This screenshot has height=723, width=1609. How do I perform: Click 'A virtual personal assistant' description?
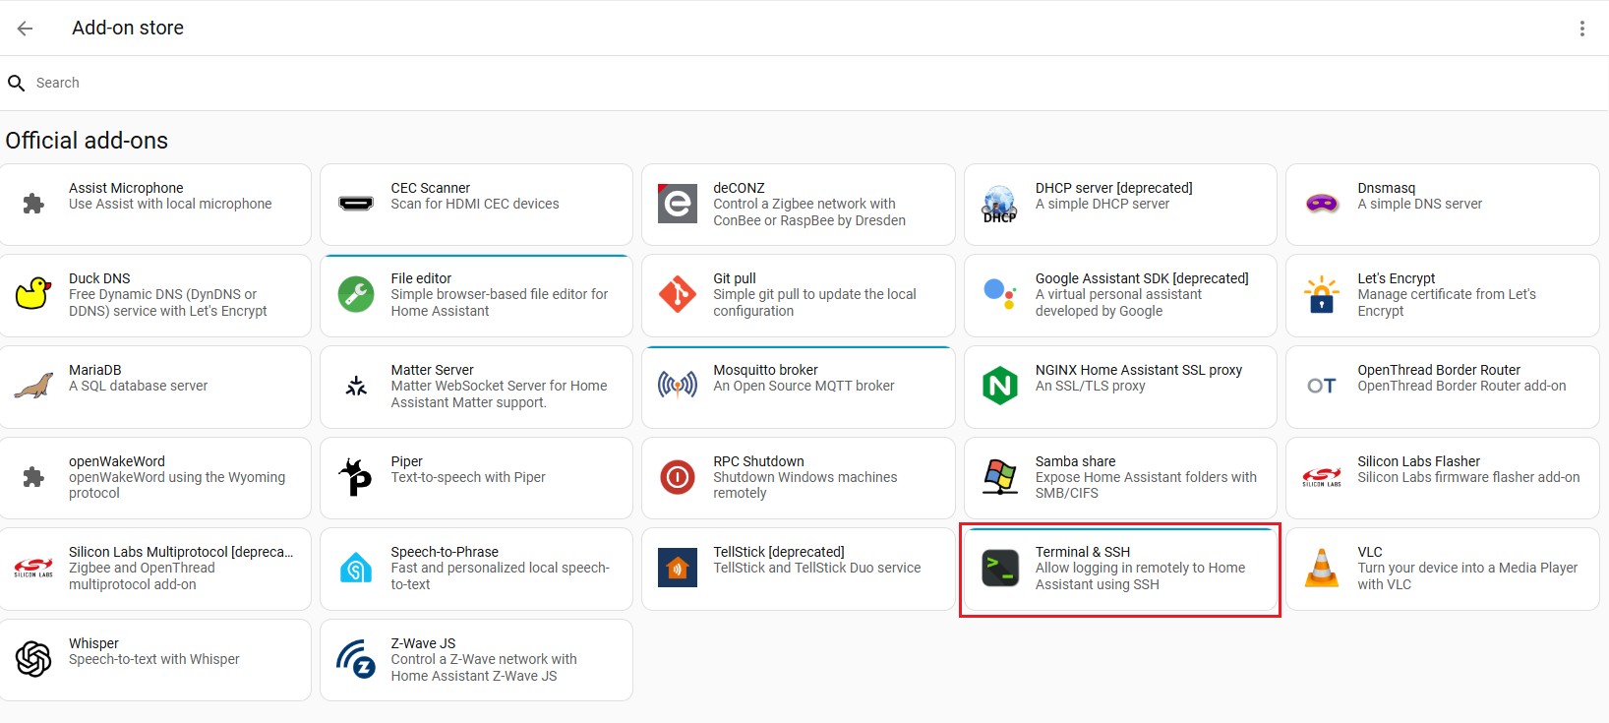point(1118,303)
